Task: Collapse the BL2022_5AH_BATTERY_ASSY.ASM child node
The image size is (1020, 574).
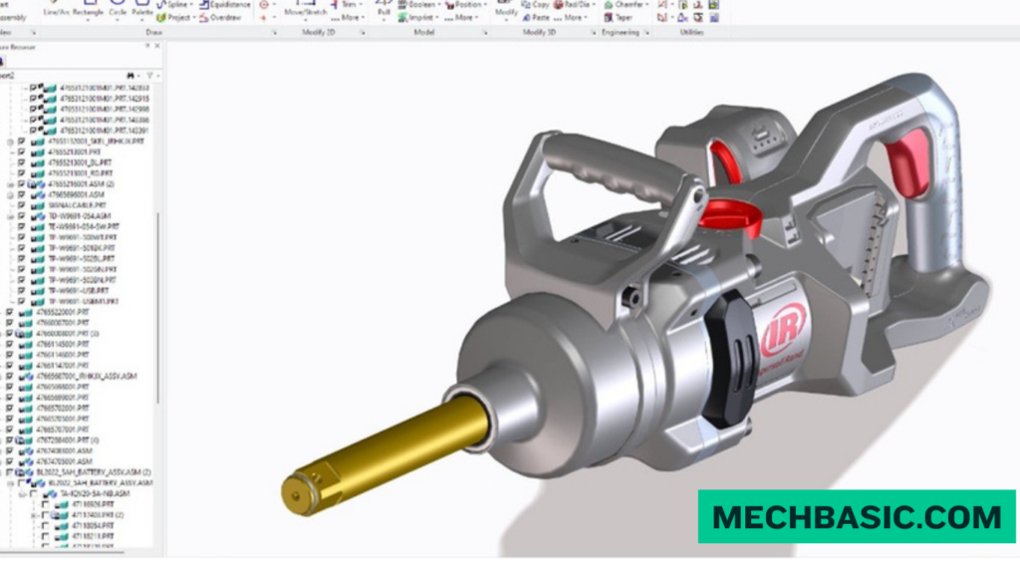Action: tap(10, 483)
